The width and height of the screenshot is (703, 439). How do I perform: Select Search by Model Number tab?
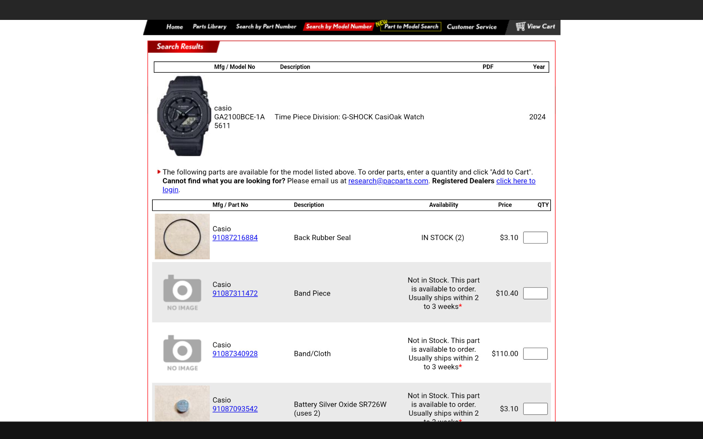(338, 26)
